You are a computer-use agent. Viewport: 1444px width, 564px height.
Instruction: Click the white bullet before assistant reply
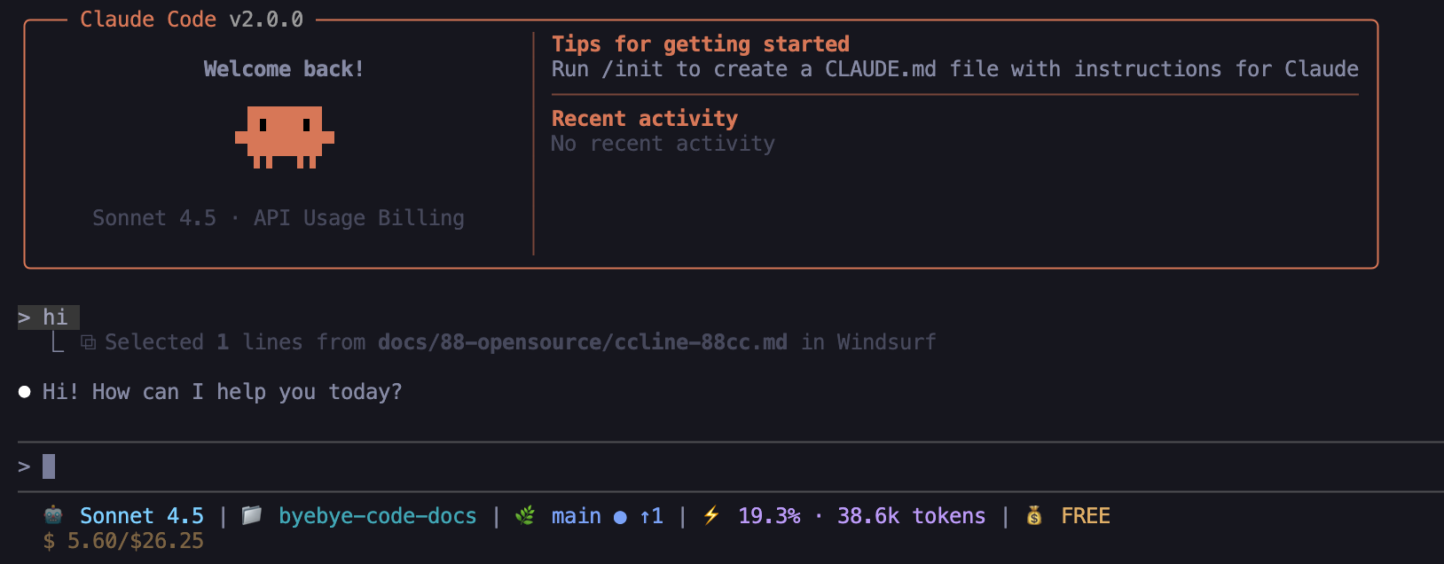[x=25, y=392]
